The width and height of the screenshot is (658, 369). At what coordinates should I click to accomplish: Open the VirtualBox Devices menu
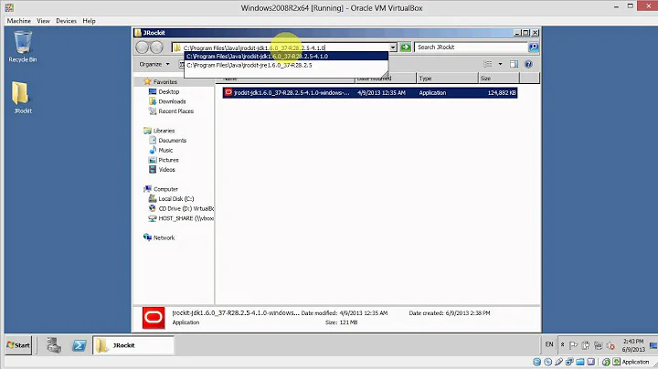point(67,20)
